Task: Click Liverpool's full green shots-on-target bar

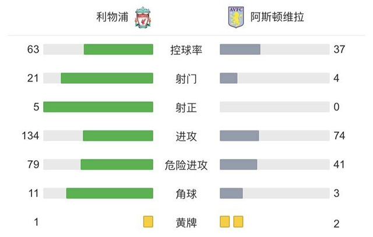Action: 98,107
